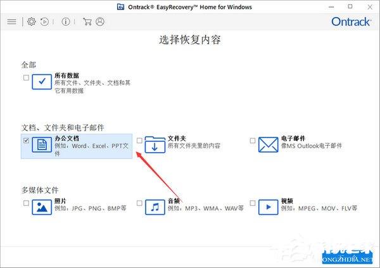The width and height of the screenshot is (380, 268).
Task: Click the resume recovery icon
Action: coord(44,22)
